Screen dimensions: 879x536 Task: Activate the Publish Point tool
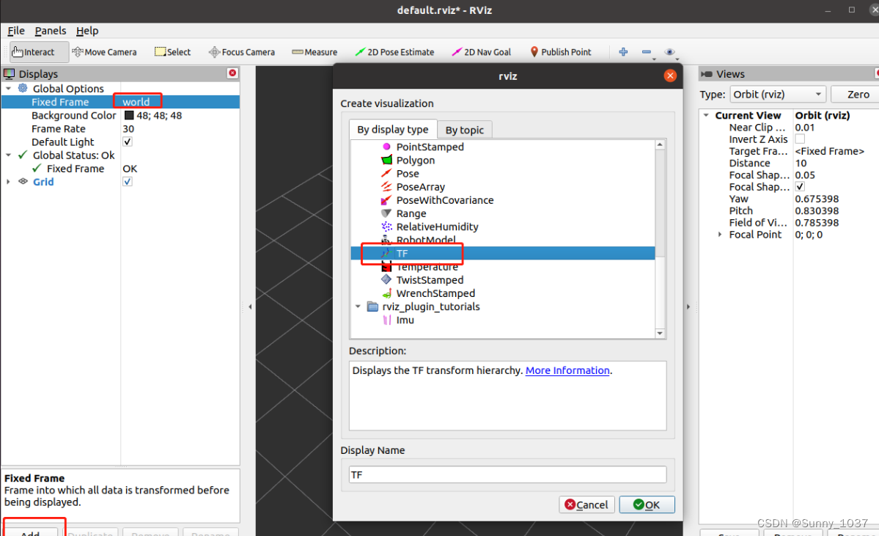click(560, 51)
